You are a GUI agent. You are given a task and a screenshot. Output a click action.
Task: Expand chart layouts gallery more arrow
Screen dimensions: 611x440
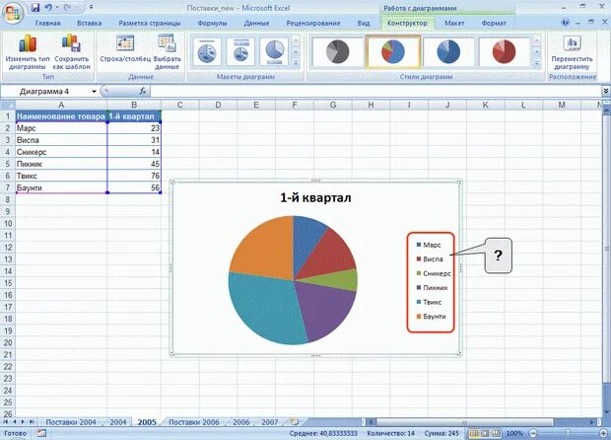click(296, 63)
